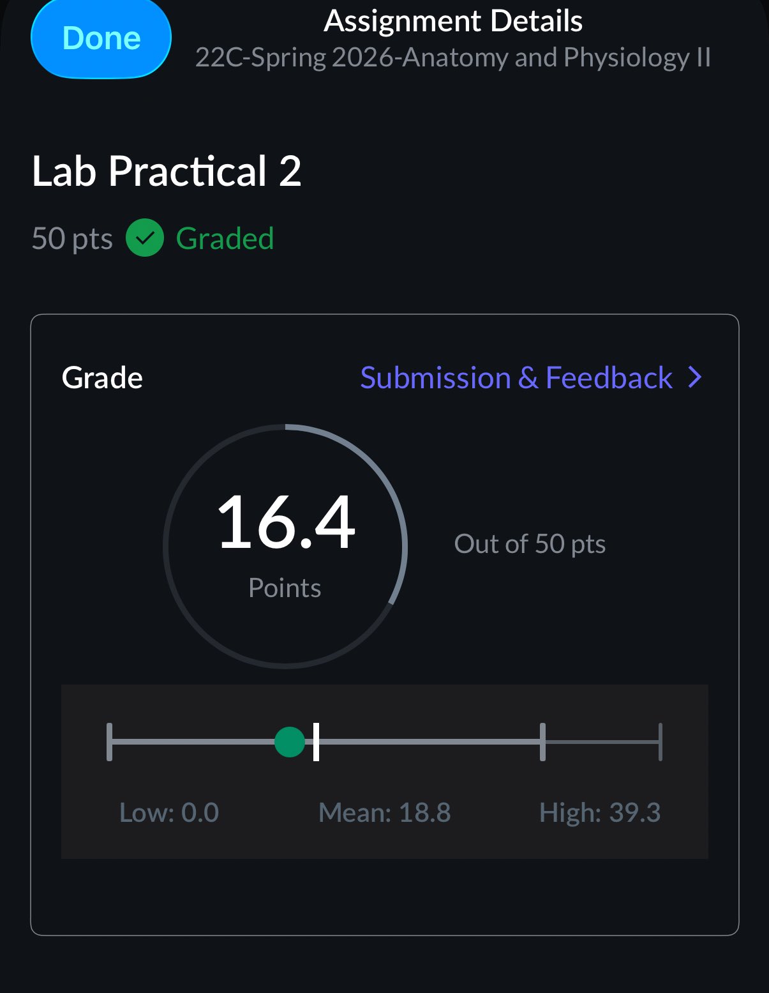Click the Out of 50 pts text
Viewport: 769px width, 993px height.
point(530,544)
